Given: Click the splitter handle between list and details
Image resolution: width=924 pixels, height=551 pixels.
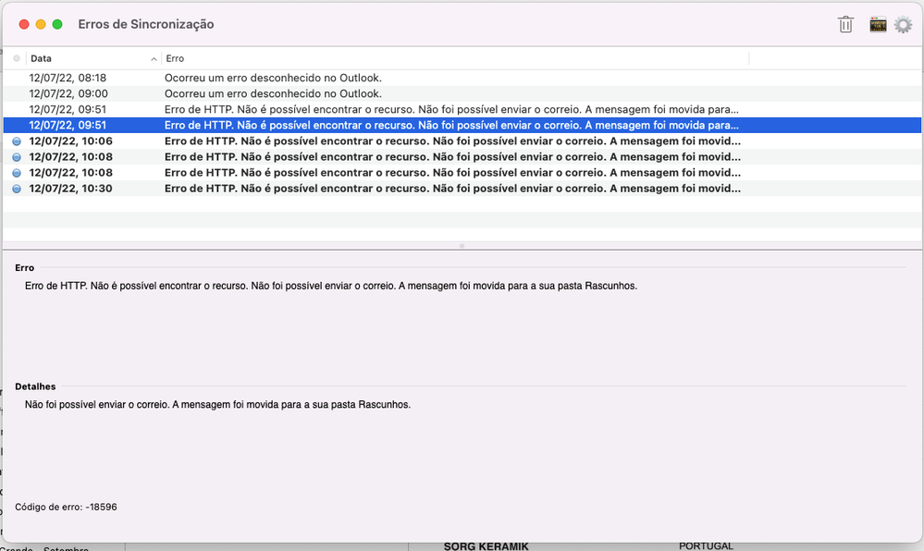Looking at the screenshot, I should click(x=462, y=246).
